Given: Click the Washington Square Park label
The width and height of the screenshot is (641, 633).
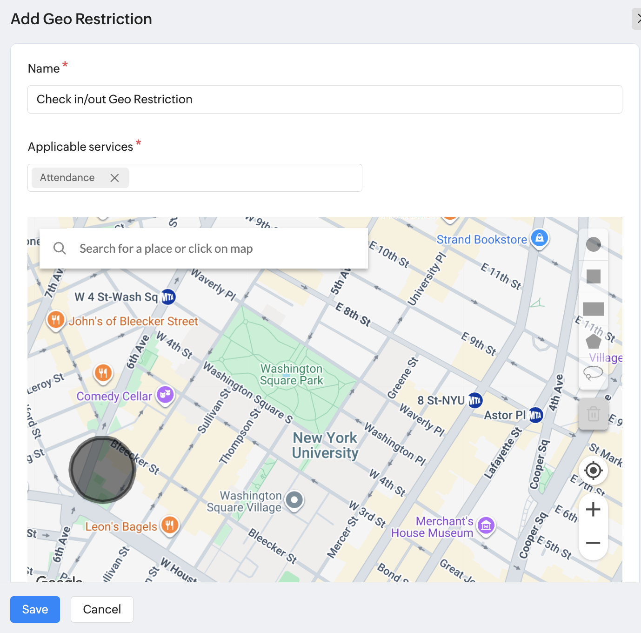Looking at the screenshot, I should [292, 375].
